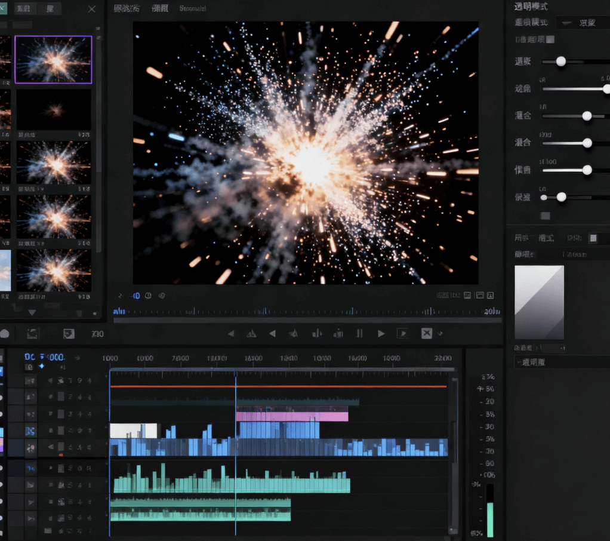The height and width of the screenshot is (541, 610).
Task: Switch to the first tab above preview
Action: pyautogui.click(x=127, y=9)
